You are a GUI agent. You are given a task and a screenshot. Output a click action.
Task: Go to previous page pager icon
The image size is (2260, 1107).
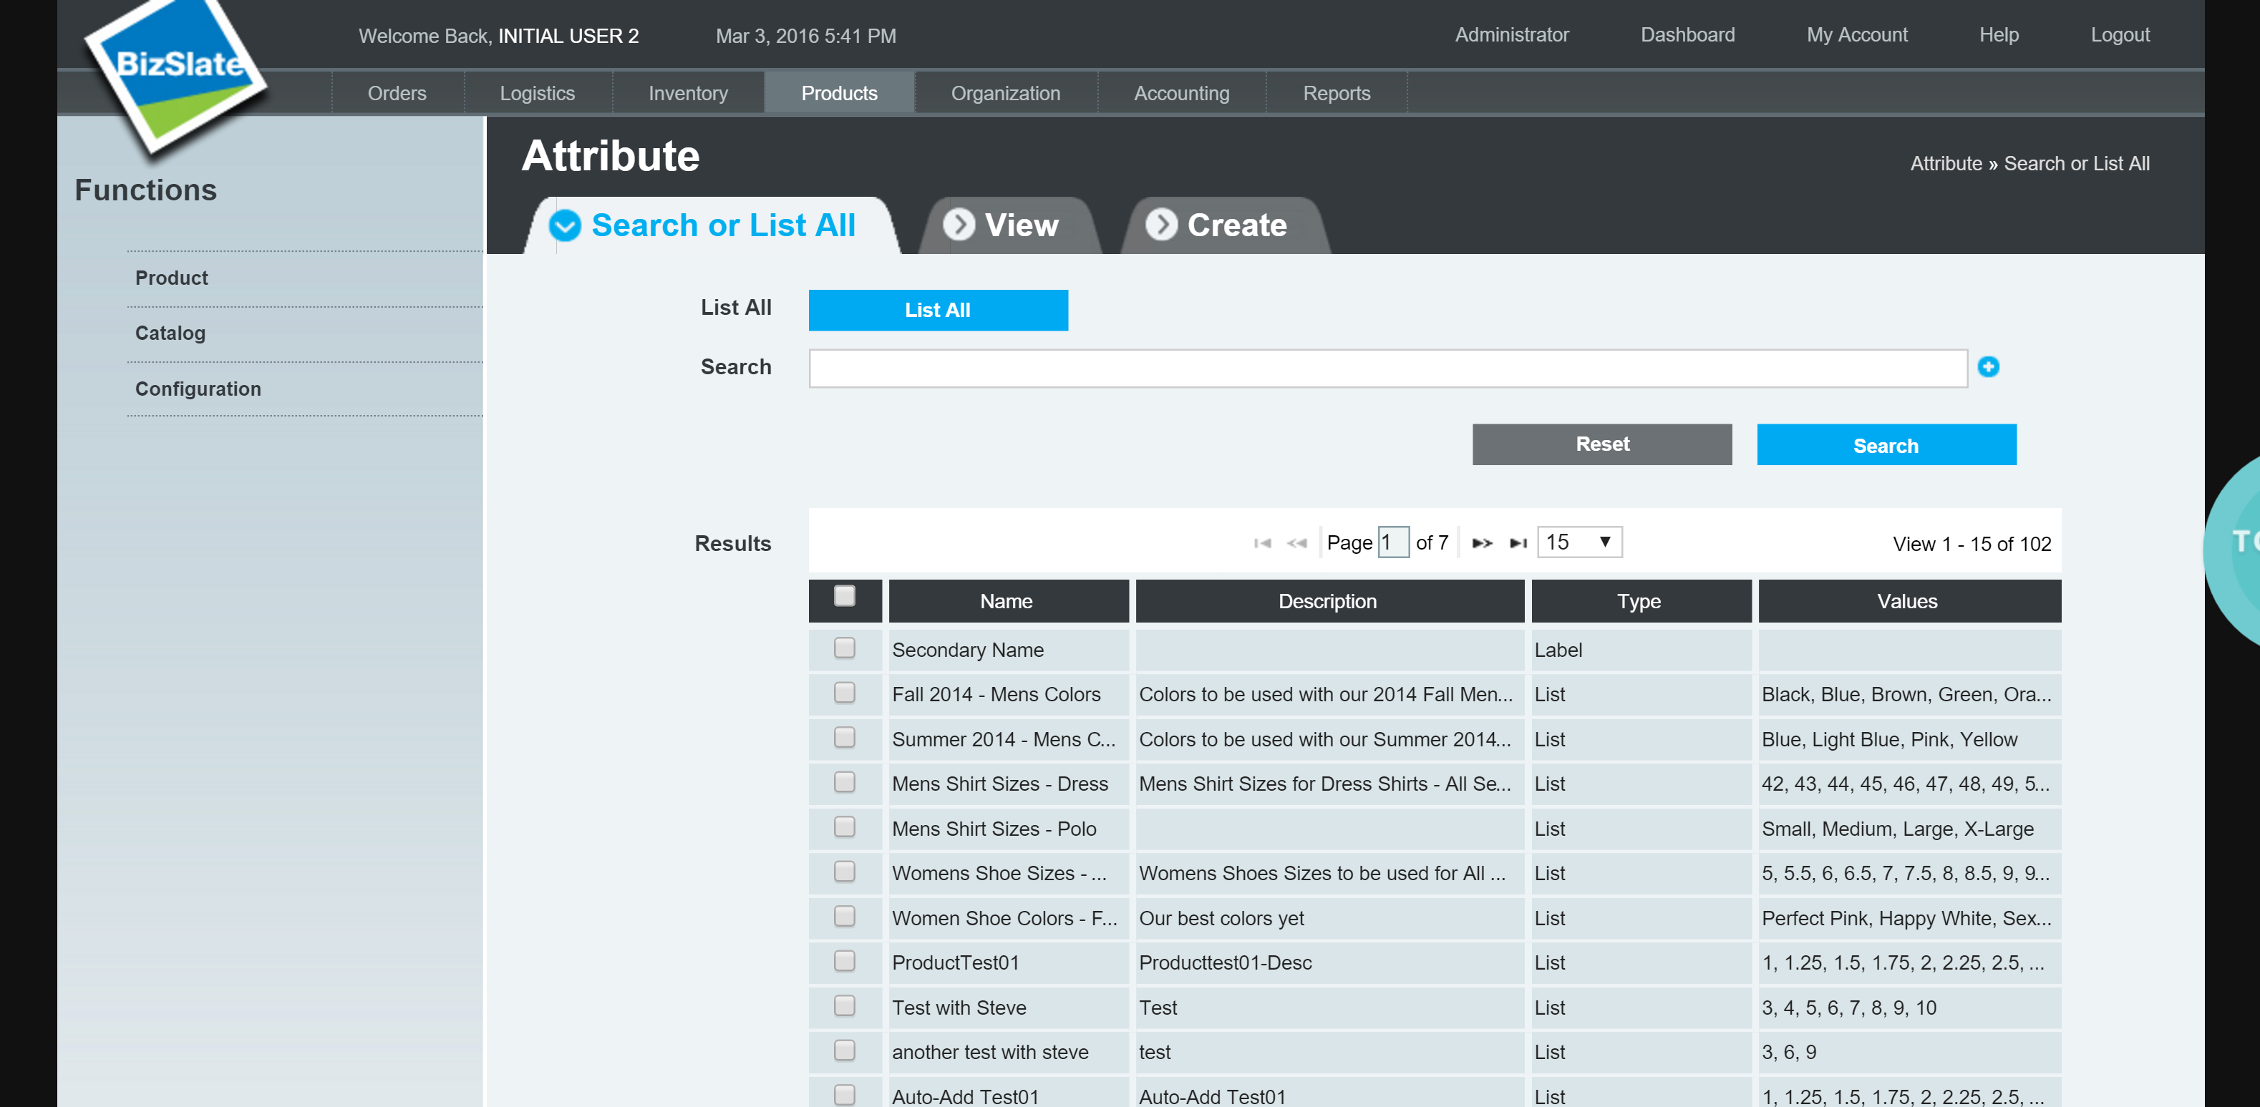pyautogui.click(x=1296, y=543)
